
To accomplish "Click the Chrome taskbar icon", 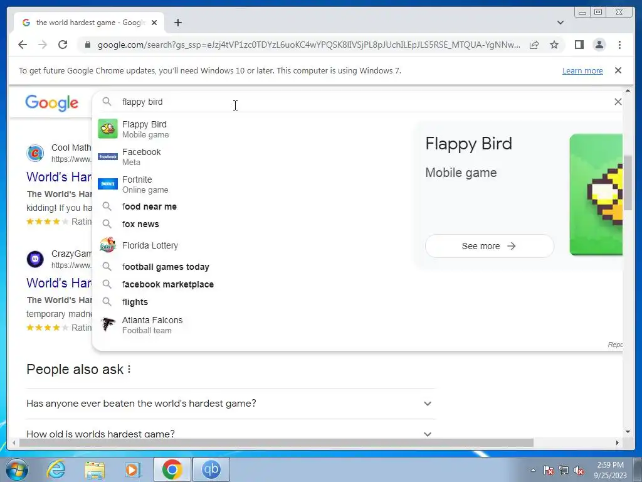I will [x=172, y=469].
